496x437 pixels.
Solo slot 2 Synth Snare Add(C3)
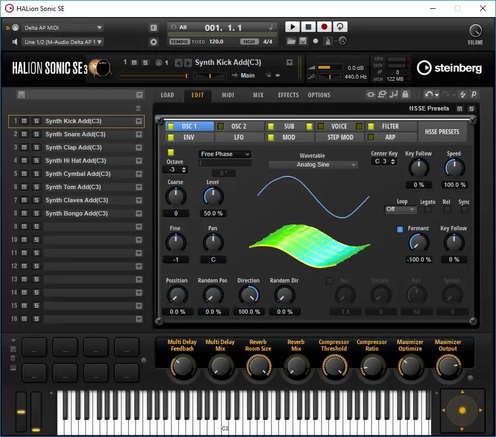pos(36,134)
